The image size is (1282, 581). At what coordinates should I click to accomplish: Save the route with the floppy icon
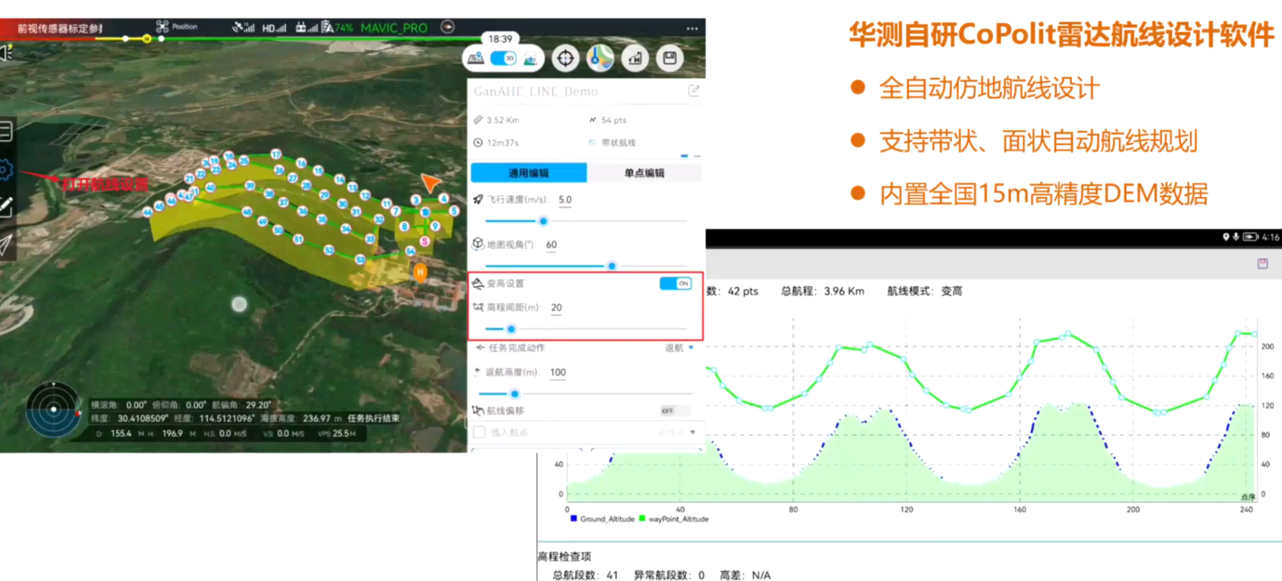click(669, 58)
